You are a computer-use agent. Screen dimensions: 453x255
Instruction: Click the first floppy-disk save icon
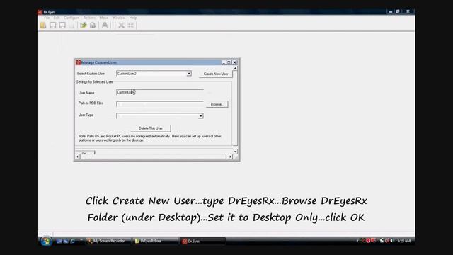click(x=52, y=25)
